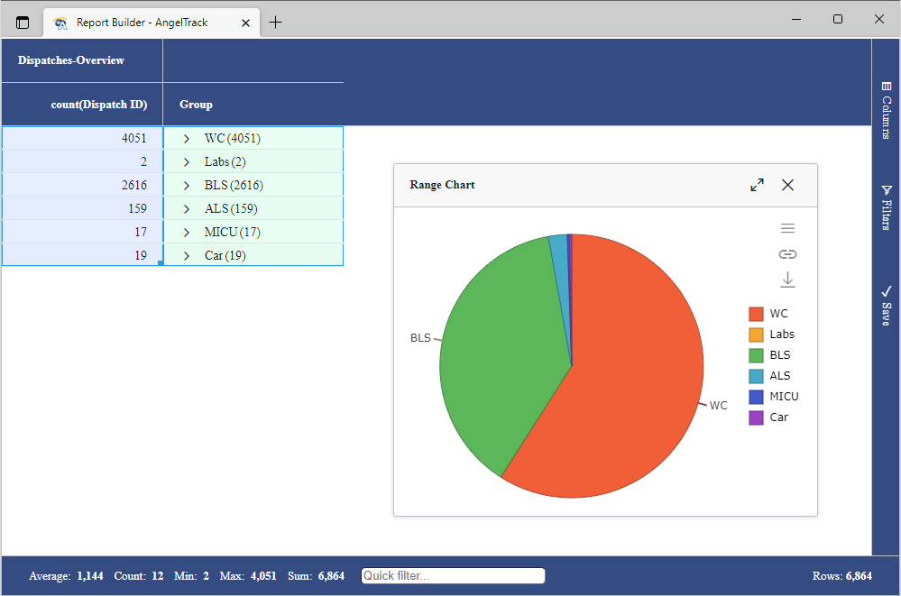901x596 pixels.
Task: Expand the Car (19) group row
Action: (x=188, y=255)
